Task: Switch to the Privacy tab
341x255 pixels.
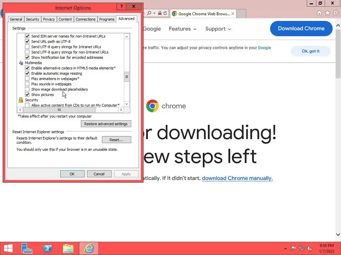Action: pyautogui.click(x=49, y=19)
